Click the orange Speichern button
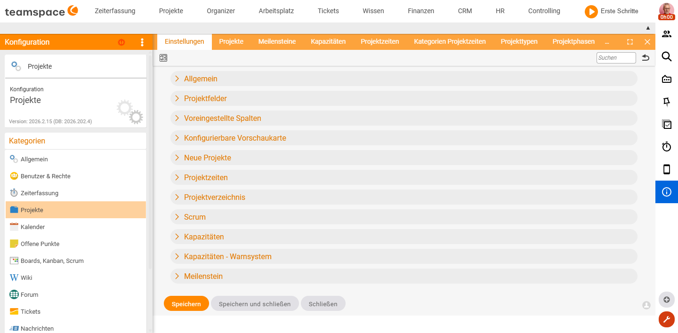The height and width of the screenshot is (333, 678). [x=186, y=304]
